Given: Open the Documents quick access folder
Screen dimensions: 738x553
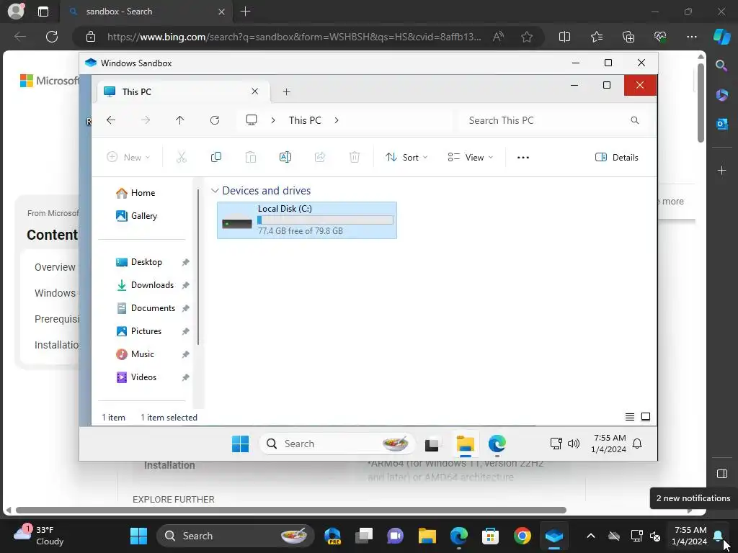Looking at the screenshot, I should pos(146,308).
